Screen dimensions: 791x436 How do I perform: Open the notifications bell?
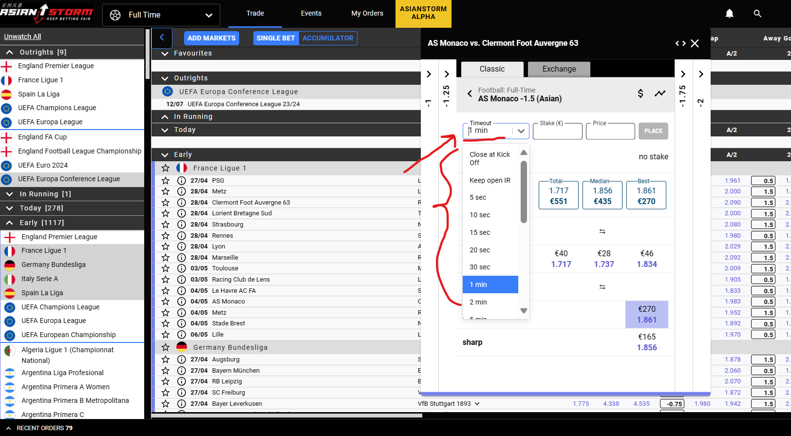click(x=729, y=14)
